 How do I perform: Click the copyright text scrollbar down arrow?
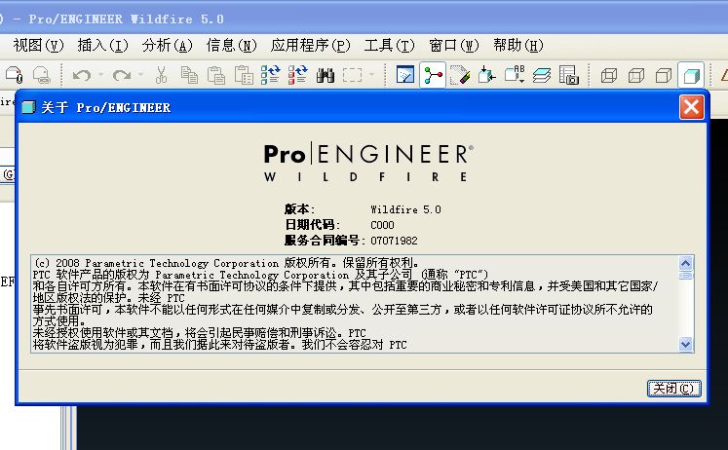[686, 344]
